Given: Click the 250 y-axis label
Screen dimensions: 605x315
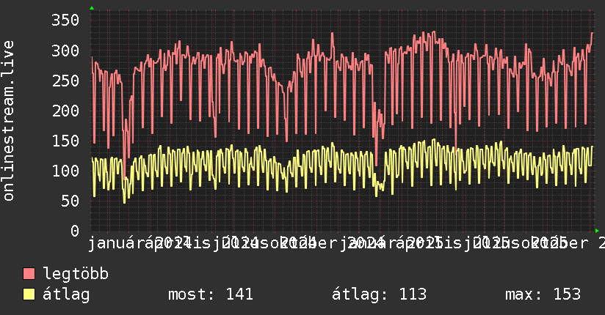Looking at the screenshot, I should (x=65, y=81).
